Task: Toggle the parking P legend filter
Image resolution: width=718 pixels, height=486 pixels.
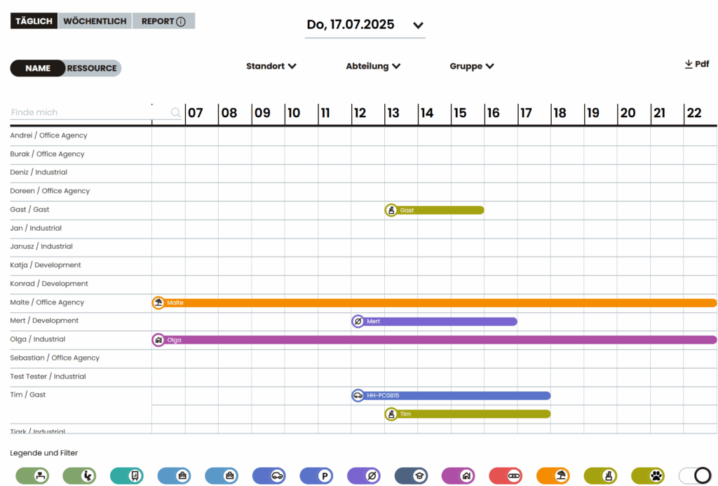Action: [316, 476]
